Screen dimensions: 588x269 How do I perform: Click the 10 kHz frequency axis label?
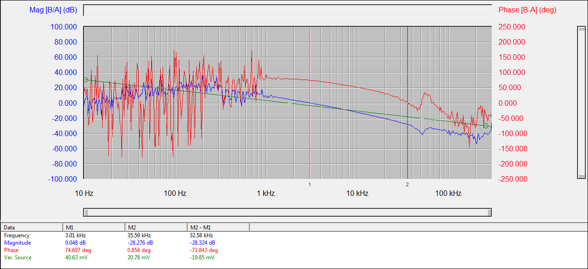click(357, 193)
